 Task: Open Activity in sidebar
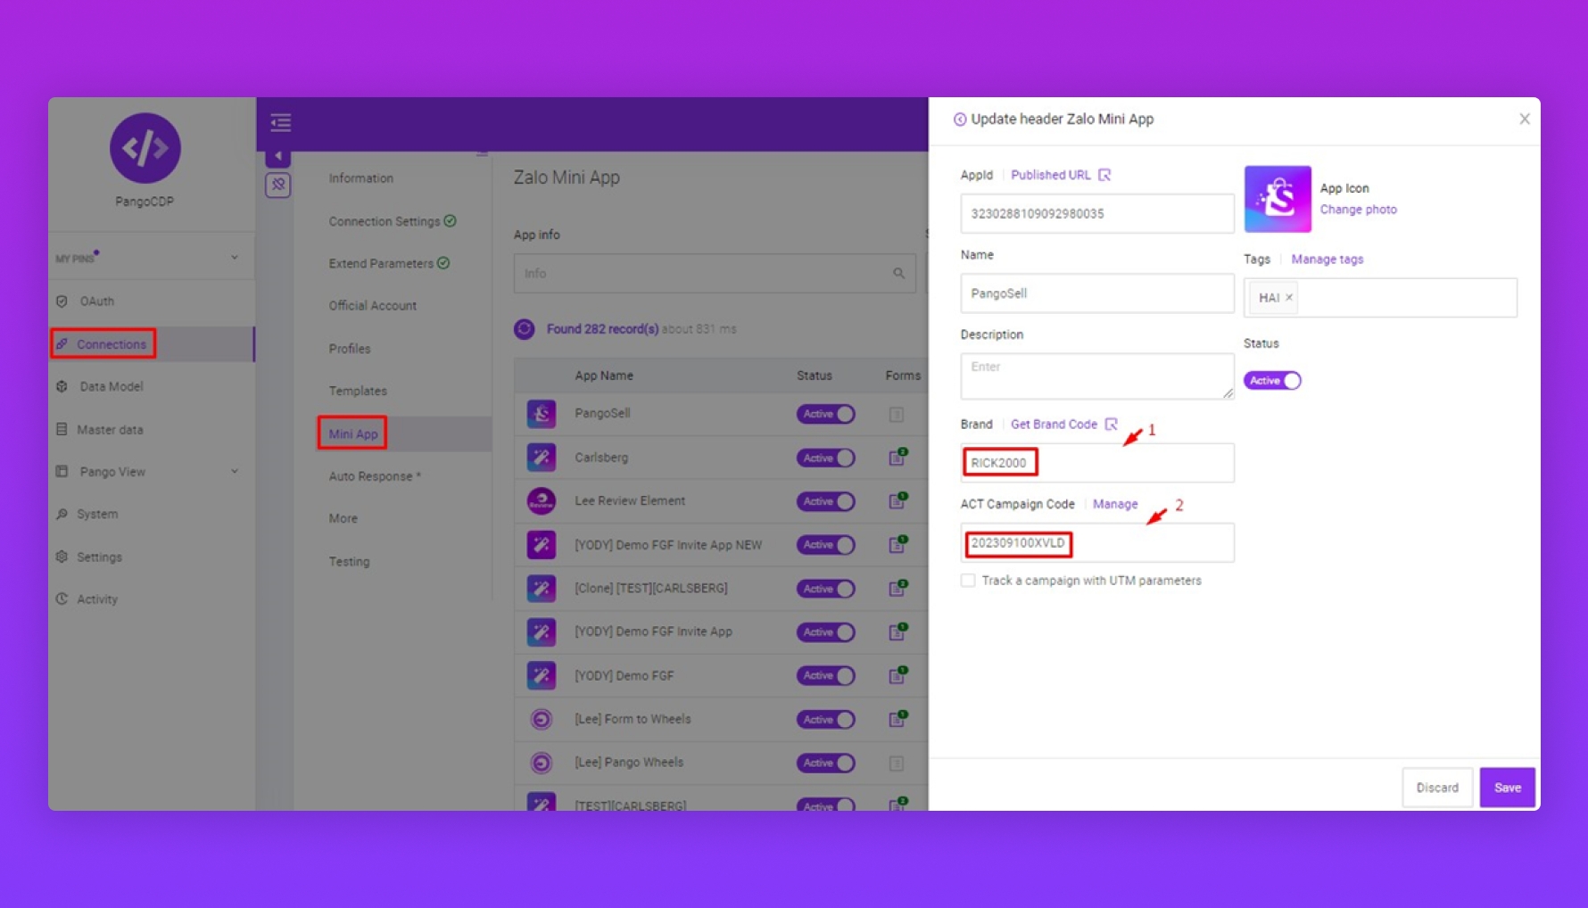[x=96, y=599]
